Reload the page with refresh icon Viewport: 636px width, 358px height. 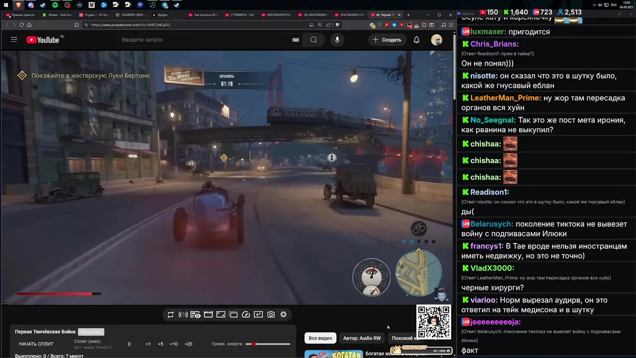pyautogui.click(x=22, y=25)
